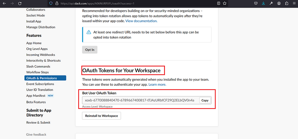Open the Pocket save icon
Screen dimensions: 298x139
click(x=256, y=3)
